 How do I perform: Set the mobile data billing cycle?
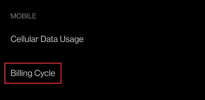33,73
